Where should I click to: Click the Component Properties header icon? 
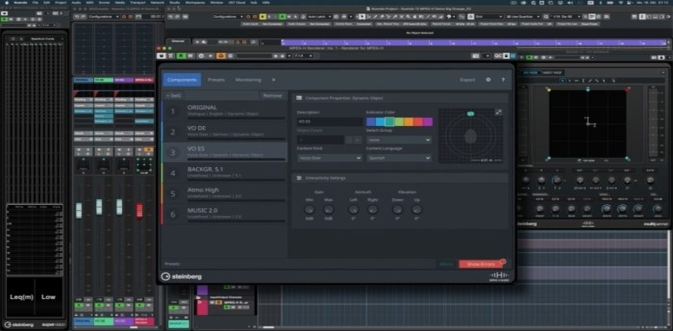coord(299,97)
